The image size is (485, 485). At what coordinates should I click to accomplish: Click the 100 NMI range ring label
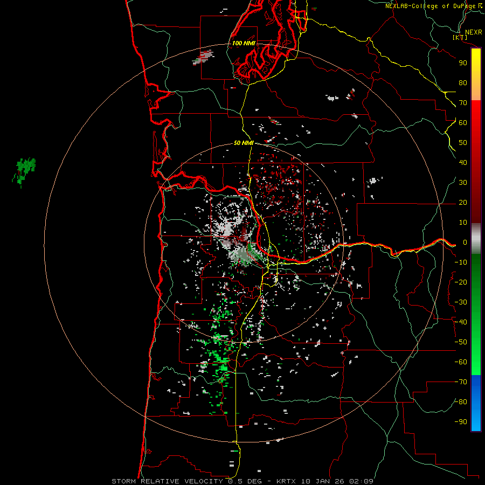[x=244, y=43]
